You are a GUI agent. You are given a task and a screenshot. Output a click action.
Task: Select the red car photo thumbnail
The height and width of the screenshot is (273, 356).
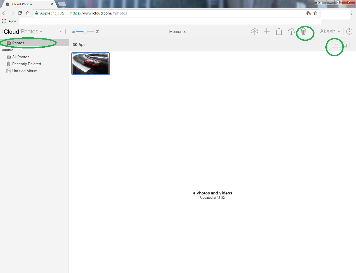coord(91,64)
